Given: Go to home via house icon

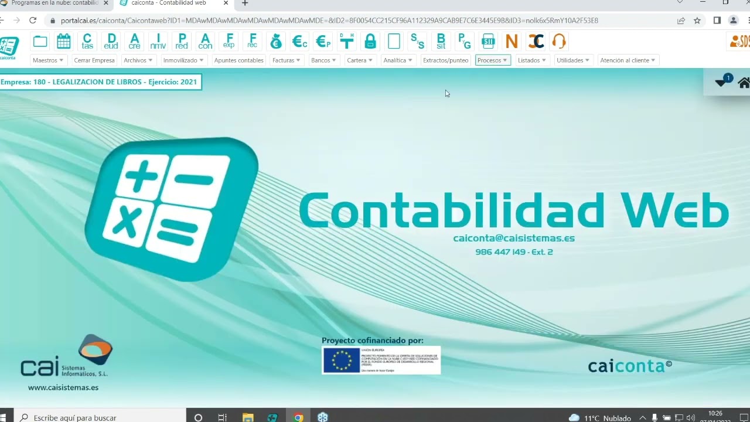Looking at the screenshot, I should coord(744,83).
